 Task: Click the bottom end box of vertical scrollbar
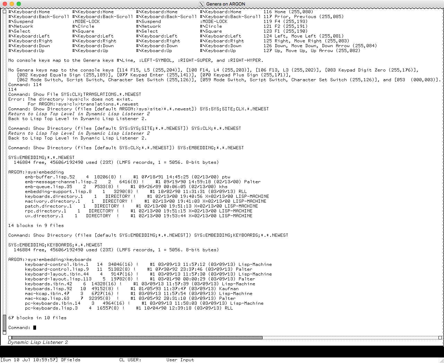[x=5, y=332]
